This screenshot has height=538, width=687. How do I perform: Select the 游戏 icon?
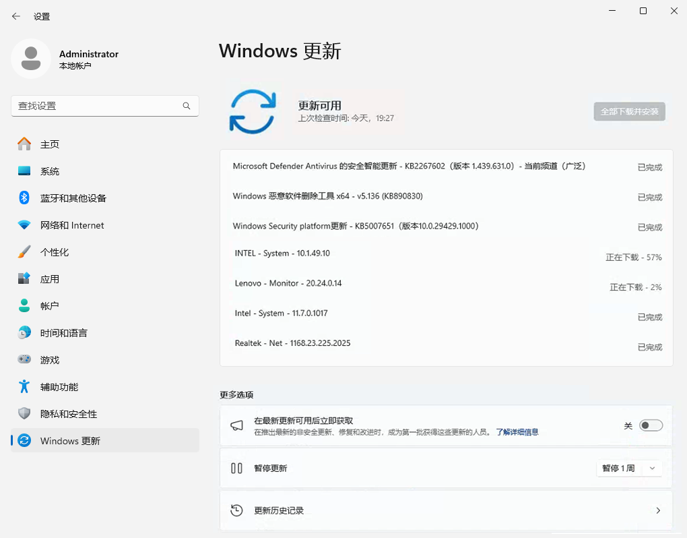[x=27, y=359]
